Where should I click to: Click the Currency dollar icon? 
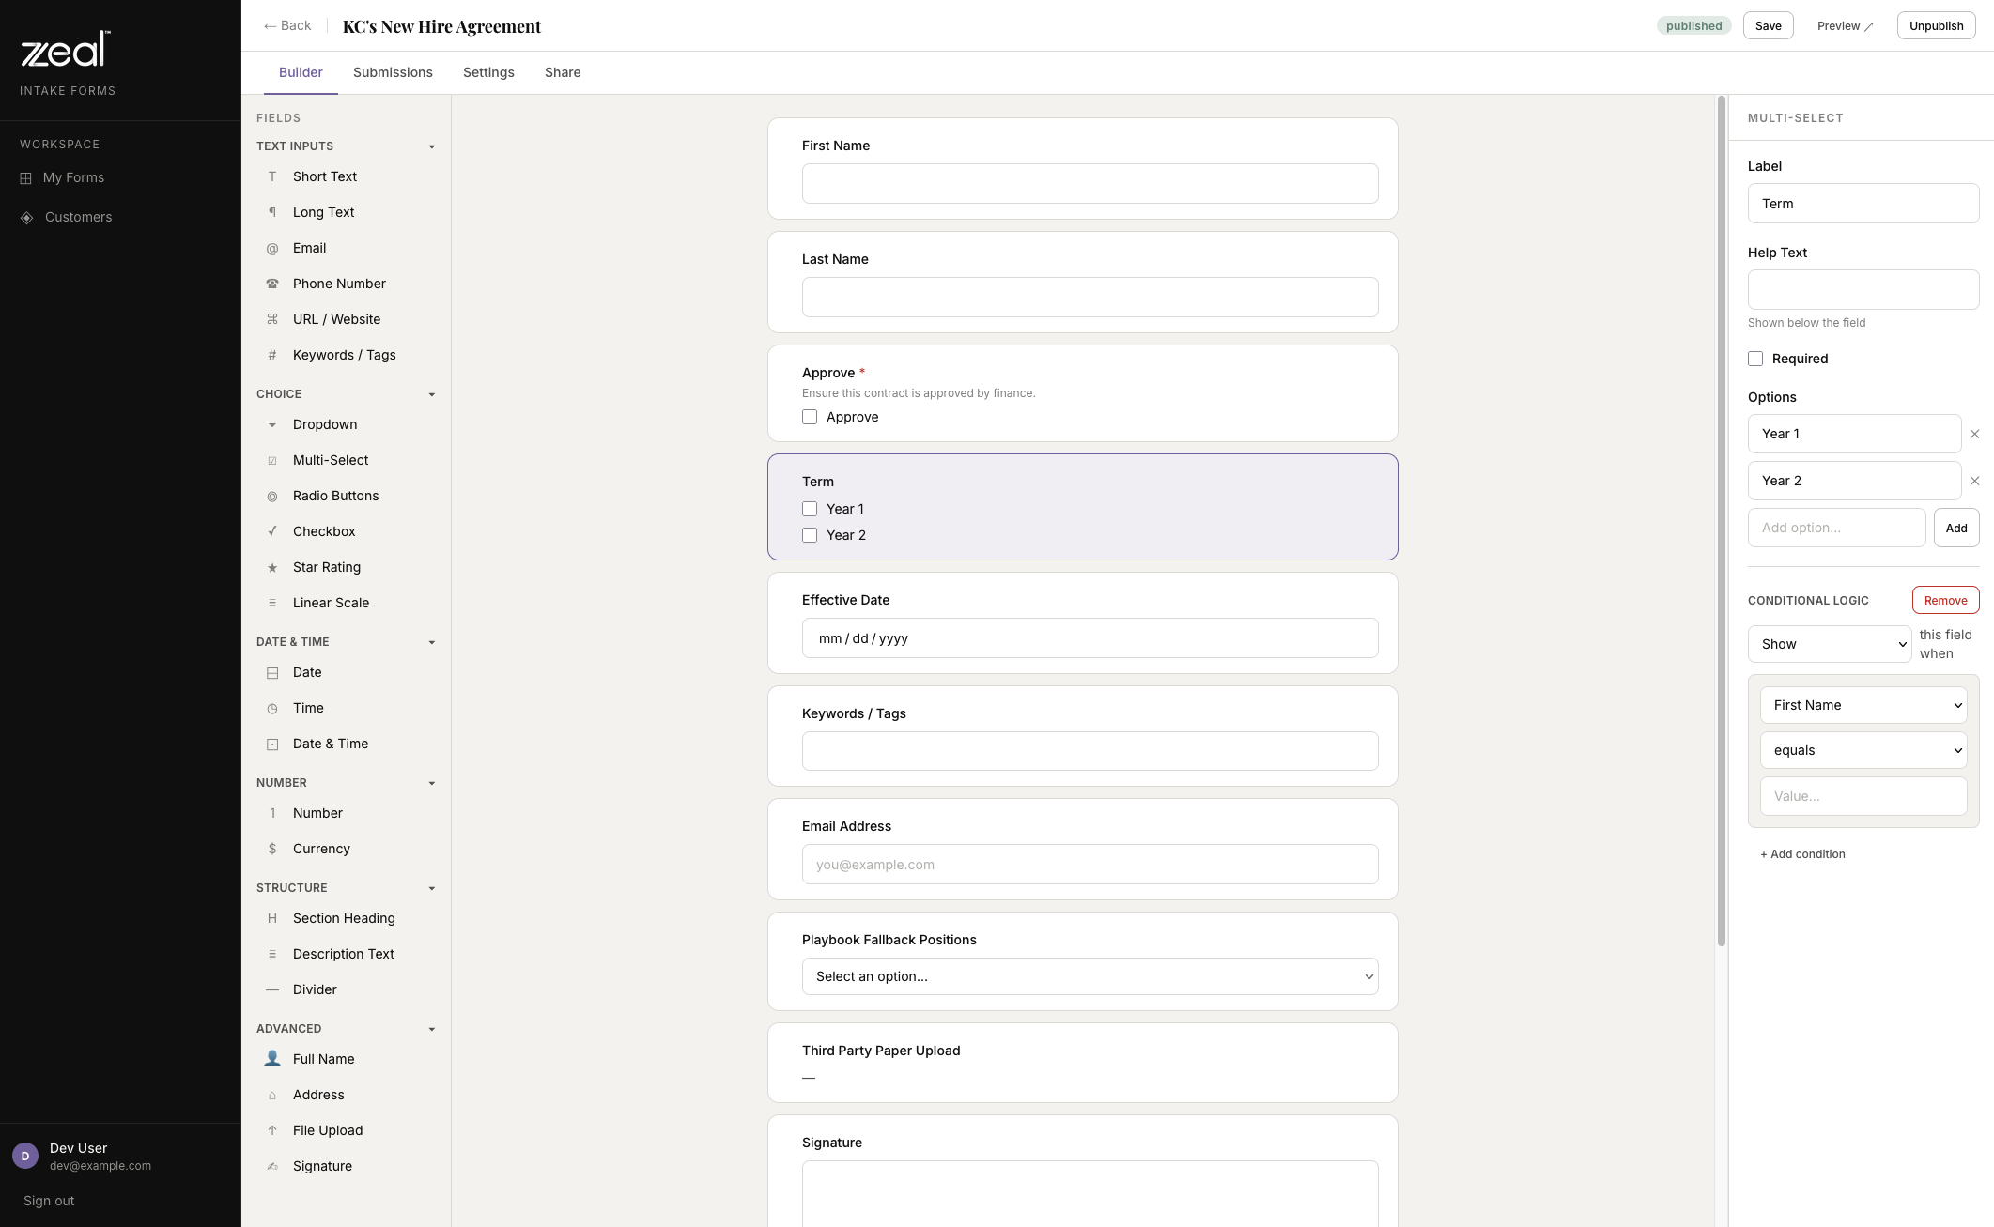click(x=272, y=849)
